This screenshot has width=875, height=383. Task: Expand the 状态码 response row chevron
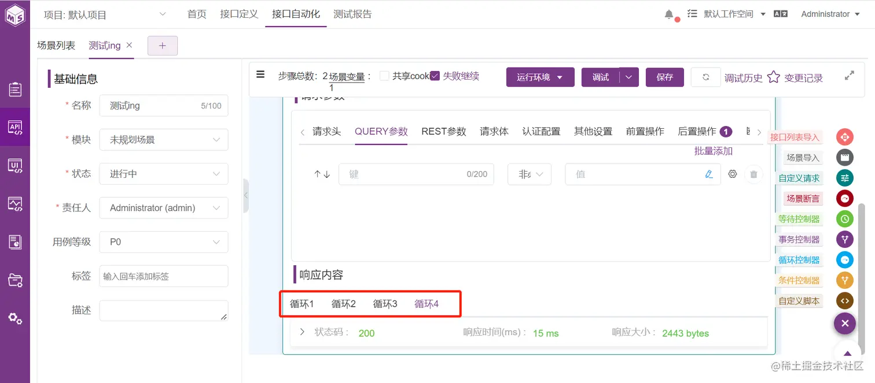coord(302,332)
